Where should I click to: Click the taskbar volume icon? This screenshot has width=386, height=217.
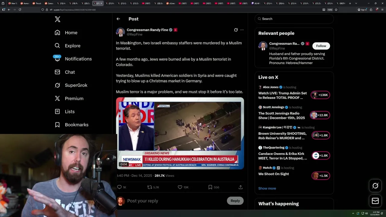pyautogui.click(x=366, y=213)
